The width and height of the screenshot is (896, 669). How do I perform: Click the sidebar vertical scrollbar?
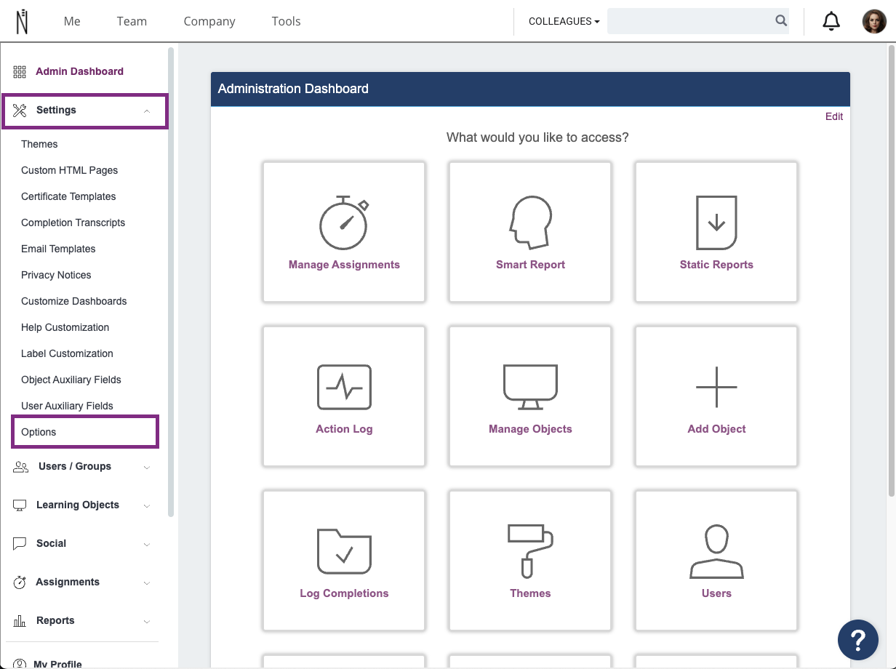[x=171, y=282]
